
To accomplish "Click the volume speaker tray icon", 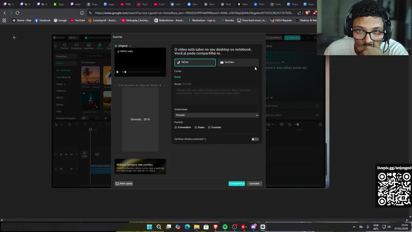I will point(389,227).
